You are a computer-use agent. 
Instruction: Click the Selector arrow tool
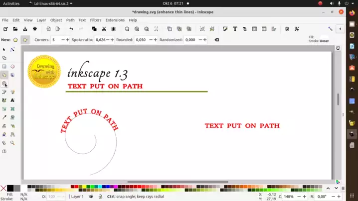4,49
